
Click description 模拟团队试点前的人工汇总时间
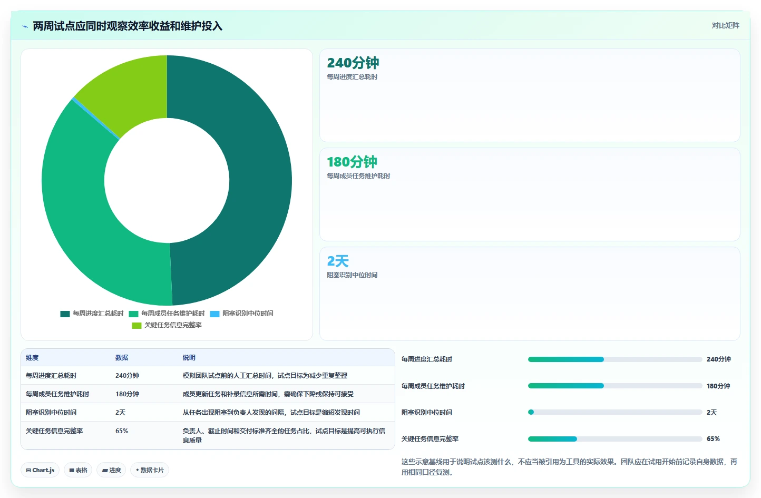tap(265, 376)
